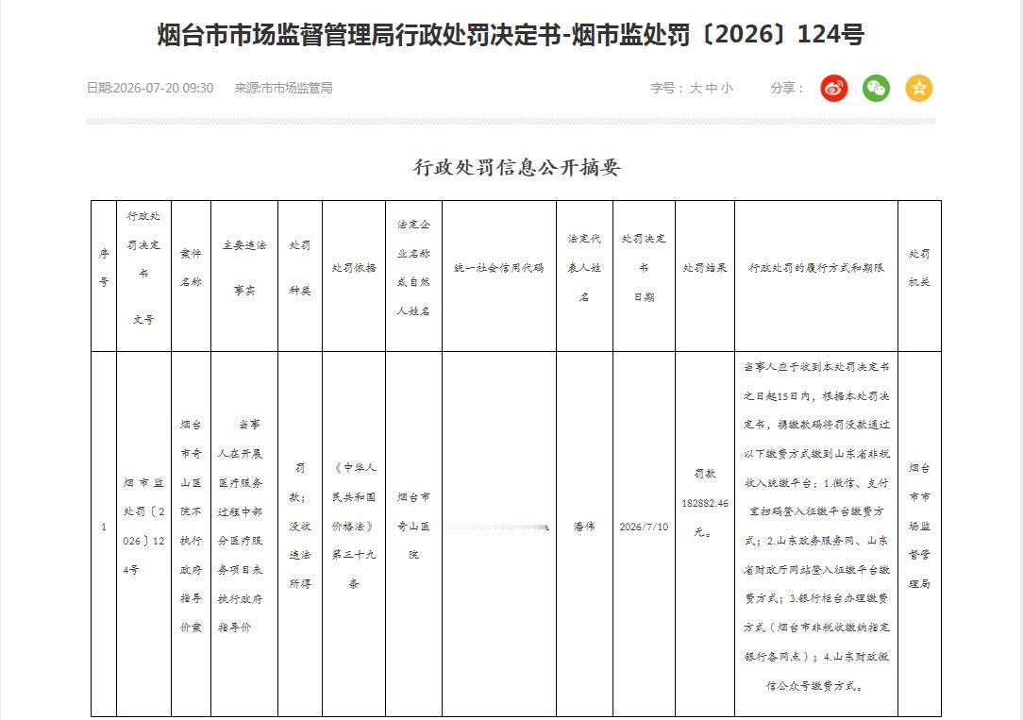The image size is (1023, 720).
Task: Click the penalty result cell 罚款182882.46元
Action: click(705, 533)
